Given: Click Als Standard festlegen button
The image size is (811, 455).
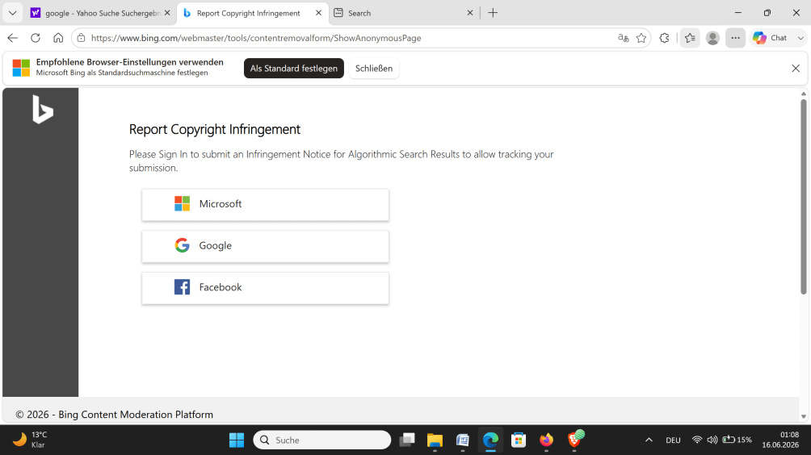Looking at the screenshot, I should (x=294, y=69).
